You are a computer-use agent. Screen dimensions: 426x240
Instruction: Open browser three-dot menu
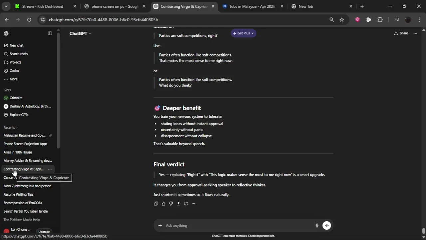click(x=419, y=20)
